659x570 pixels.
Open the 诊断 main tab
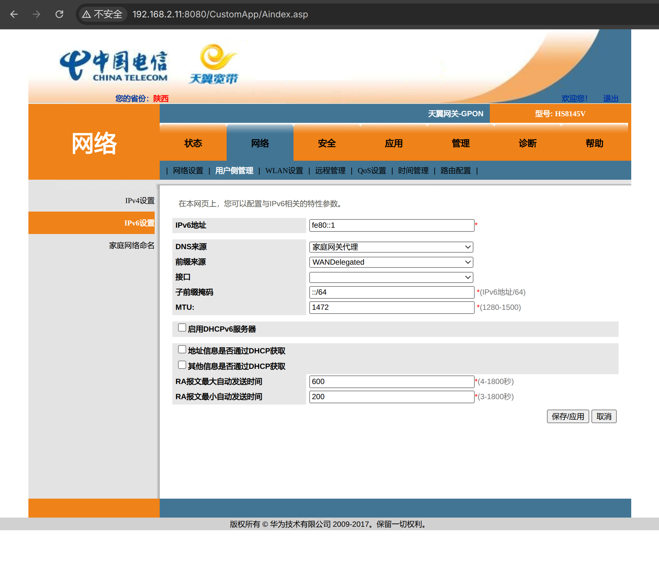(x=527, y=143)
